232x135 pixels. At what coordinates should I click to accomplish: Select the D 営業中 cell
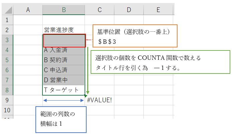pos(64,81)
